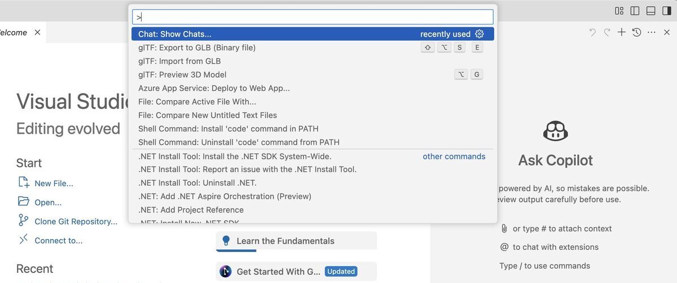Image resolution: width=677 pixels, height=283 pixels.
Task: Click the lightbulb icon on Learn the Fundamentals
Action: click(x=226, y=241)
